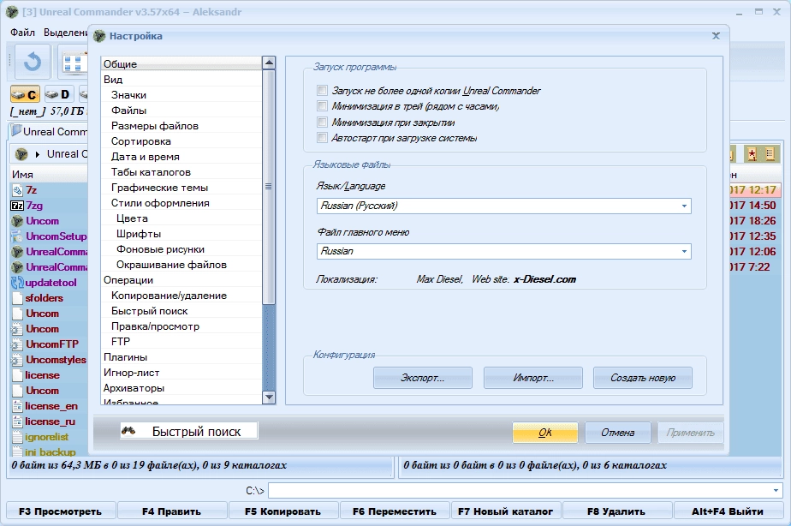791x526 pixels.
Task: Click F5 Копировать function button
Action: click(283, 511)
